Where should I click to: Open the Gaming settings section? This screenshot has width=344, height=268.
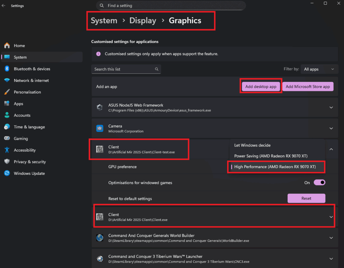pyautogui.click(x=21, y=139)
